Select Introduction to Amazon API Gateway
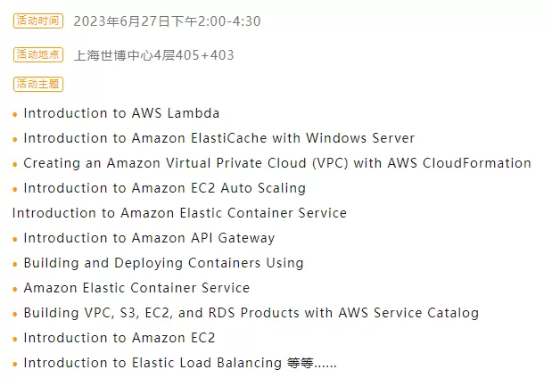The width and height of the screenshot is (552, 378). (x=149, y=238)
